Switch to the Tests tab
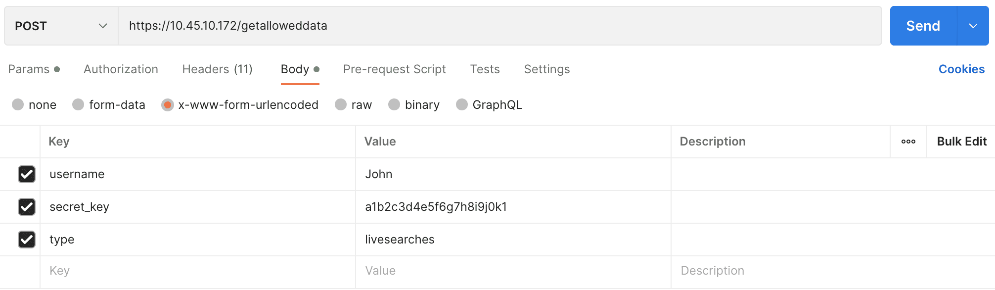 point(485,69)
